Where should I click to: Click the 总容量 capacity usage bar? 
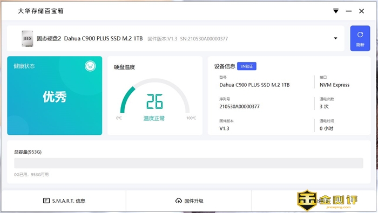point(188,163)
